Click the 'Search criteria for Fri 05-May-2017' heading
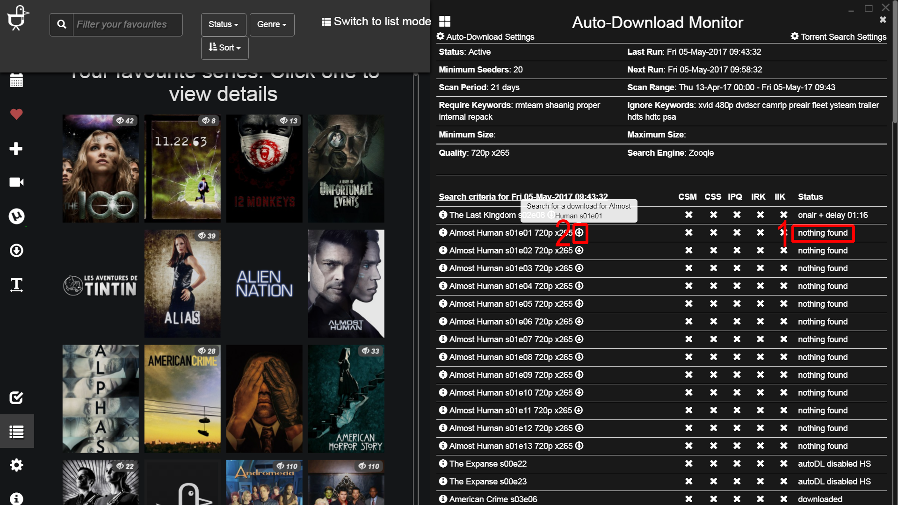898x505 pixels. (523, 197)
